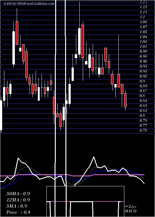Click the 0.9 price axis label
Image resolution: width=155 pixels, height=217 pixels.
coord(142,81)
